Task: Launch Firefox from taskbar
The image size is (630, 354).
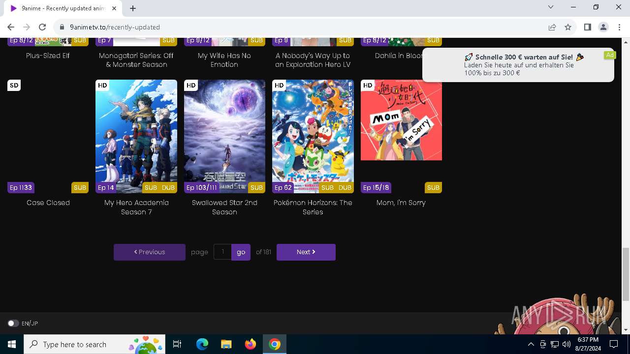Action: (x=251, y=344)
